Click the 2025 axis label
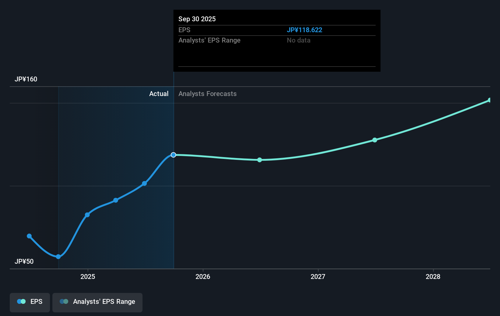This screenshot has width=500, height=316. point(88,277)
